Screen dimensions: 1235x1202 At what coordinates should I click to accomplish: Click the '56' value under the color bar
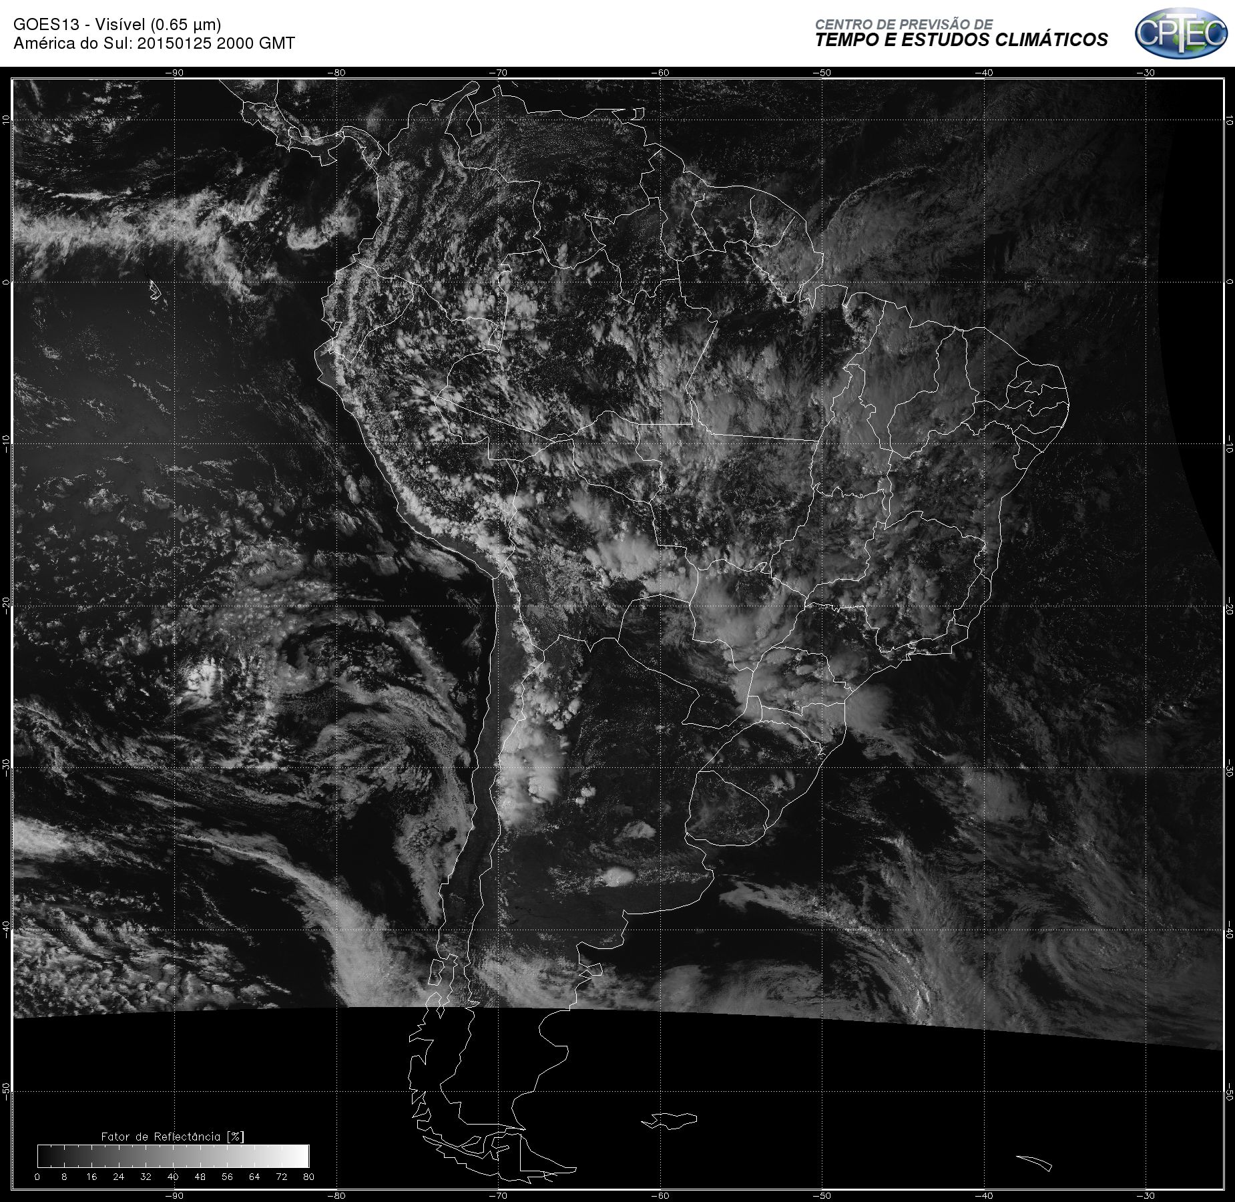[x=228, y=1177]
